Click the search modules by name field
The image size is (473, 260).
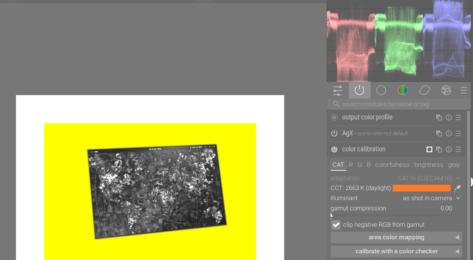[x=398, y=104]
